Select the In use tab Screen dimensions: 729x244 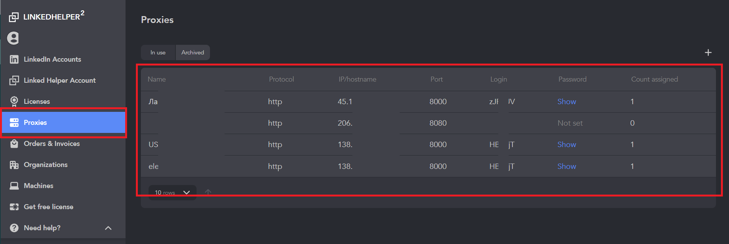click(x=158, y=52)
